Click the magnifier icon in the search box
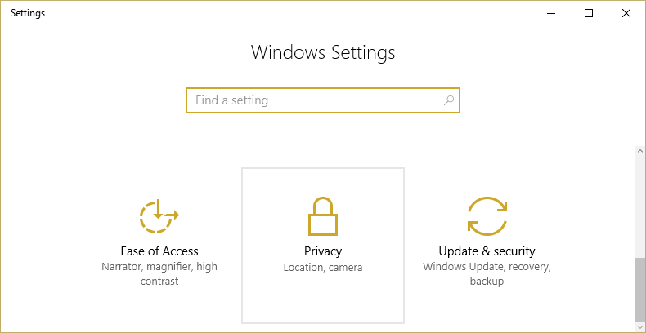Screen dimensions: 646x333 pyautogui.click(x=449, y=100)
